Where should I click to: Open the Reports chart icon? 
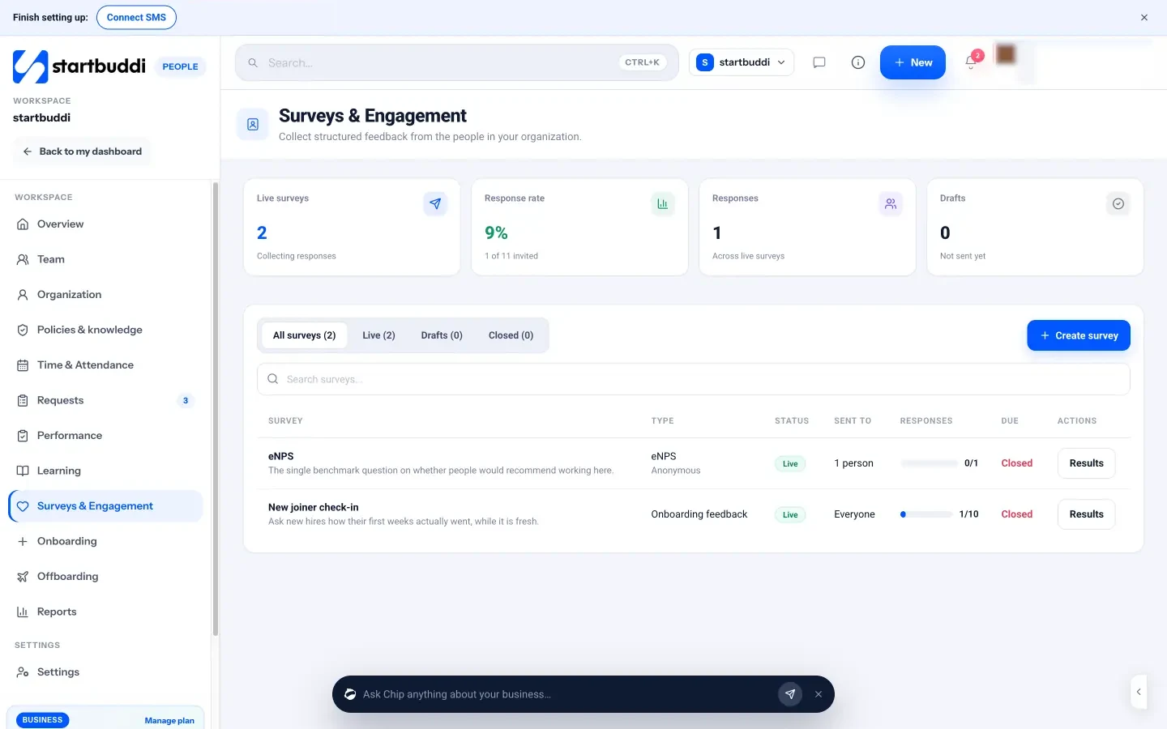click(x=23, y=612)
